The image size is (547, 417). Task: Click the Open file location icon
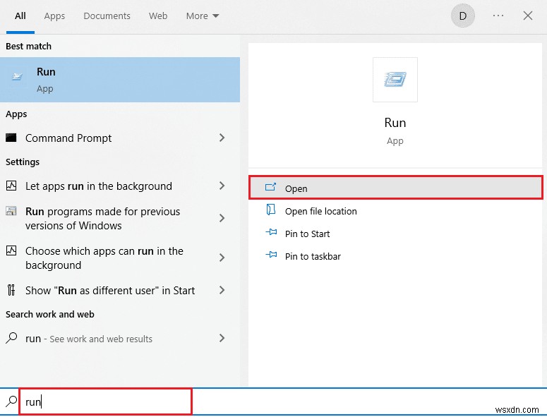click(x=270, y=211)
